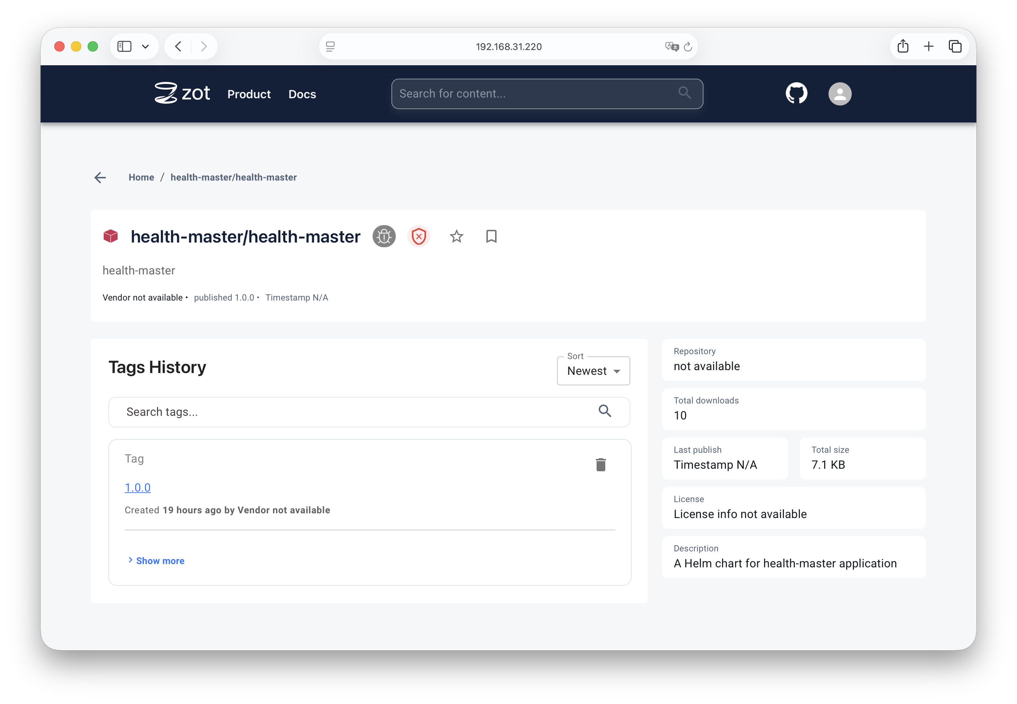Expand Show more under the 1.0.0 tag
Screen dimensions: 1017x704
157,560
